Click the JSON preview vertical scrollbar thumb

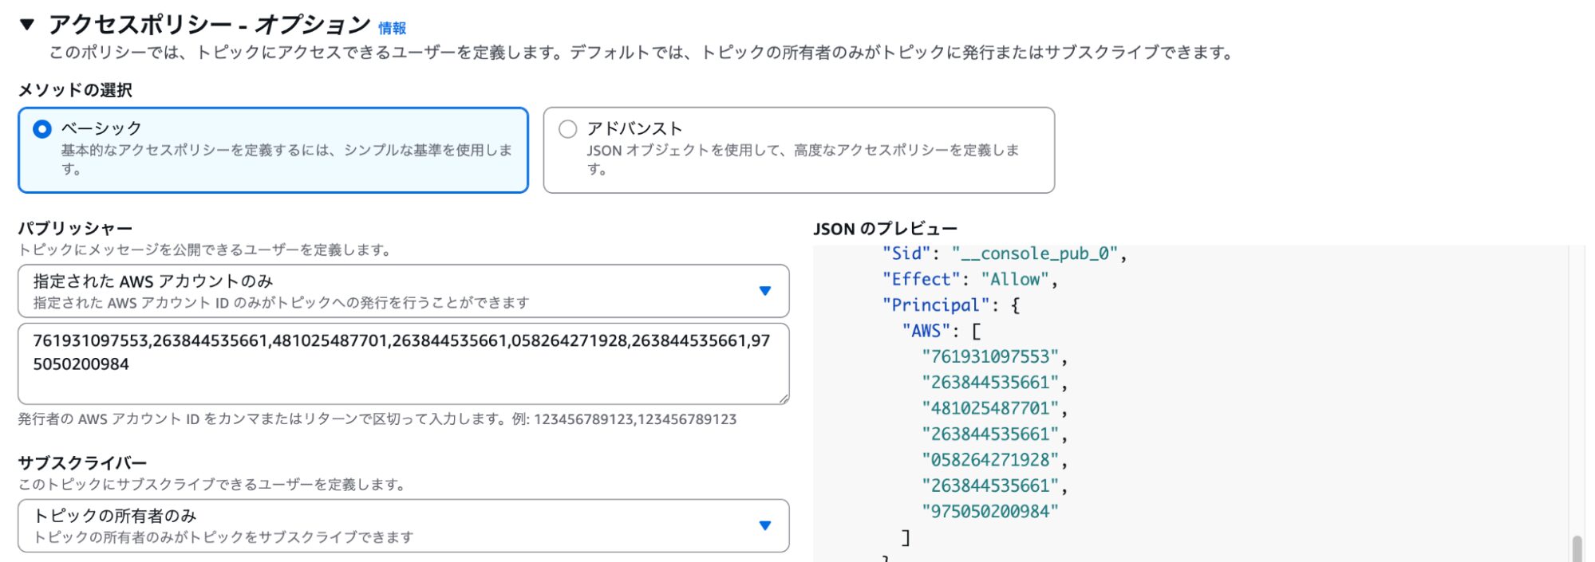(x=1577, y=548)
